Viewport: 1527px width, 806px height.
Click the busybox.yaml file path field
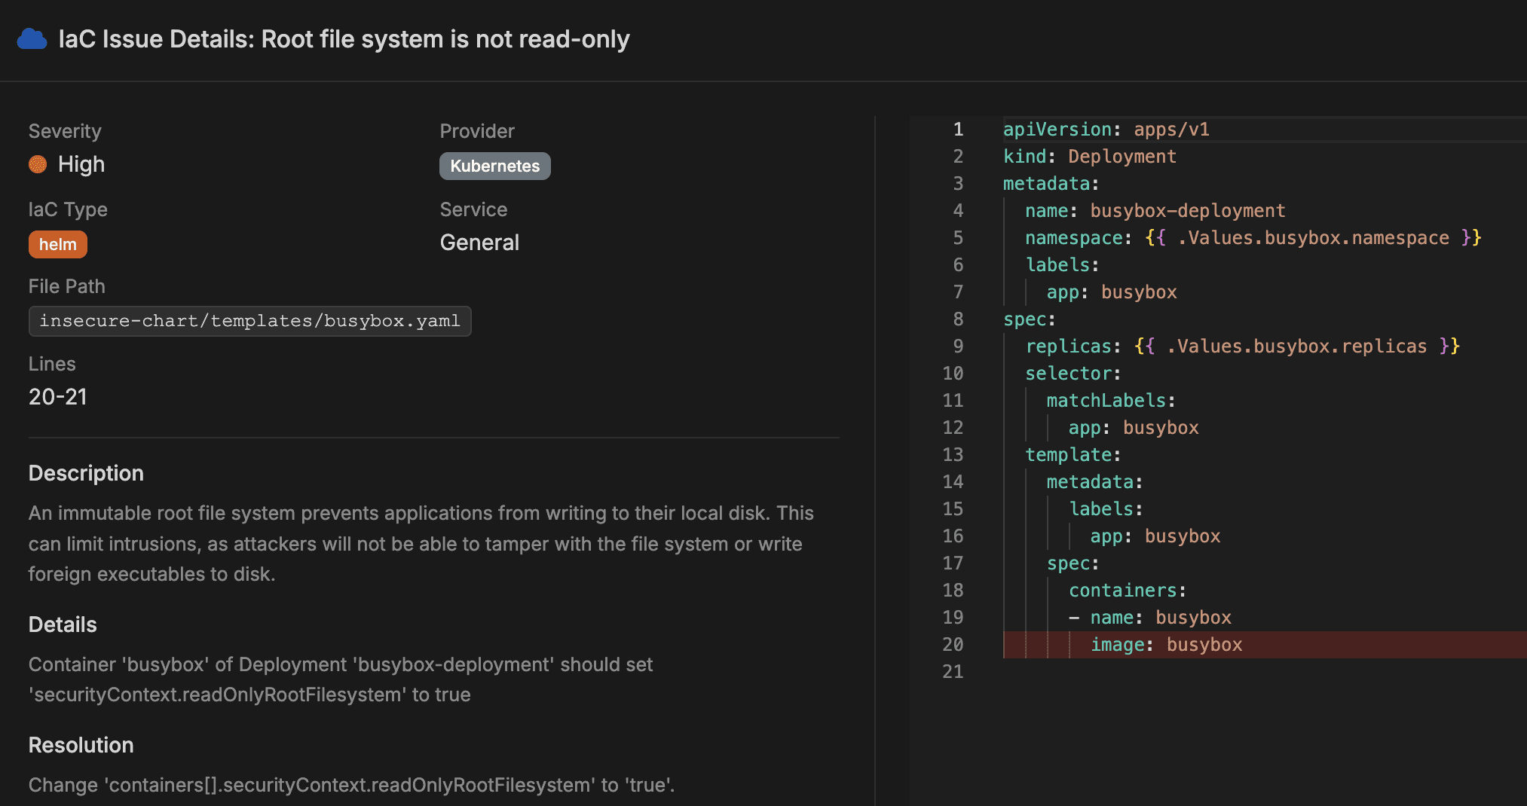tap(249, 322)
